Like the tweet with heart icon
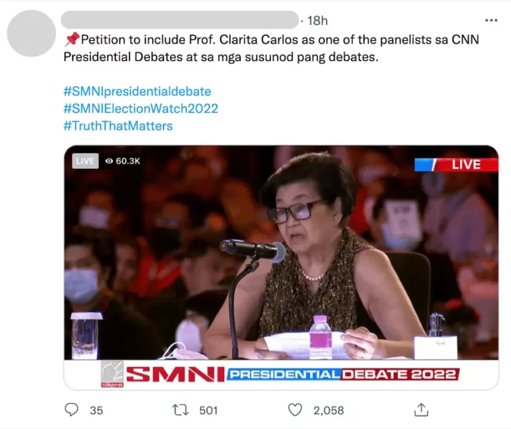 (x=295, y=410)
